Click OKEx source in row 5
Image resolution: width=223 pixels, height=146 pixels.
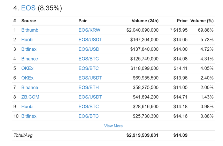click(x=27, y=68)
